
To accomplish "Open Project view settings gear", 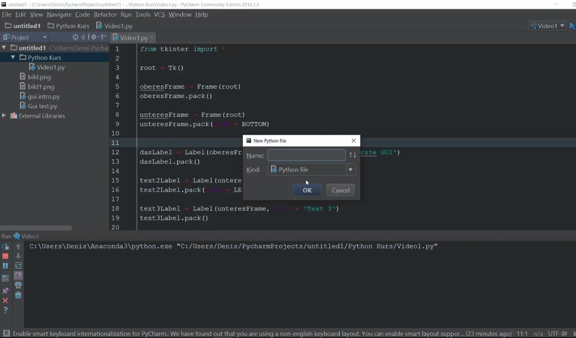I will (x=93, y=37).
